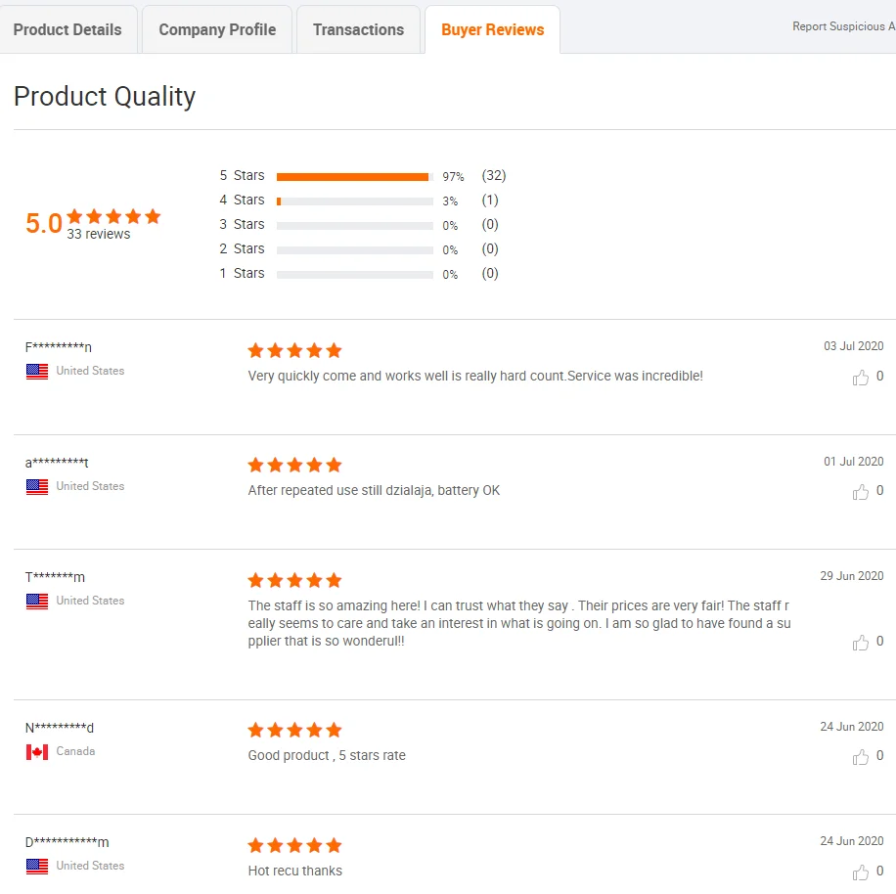Go to the Transactions tab
The width and height of the screenshot is (896, 894).
(358, 30)
